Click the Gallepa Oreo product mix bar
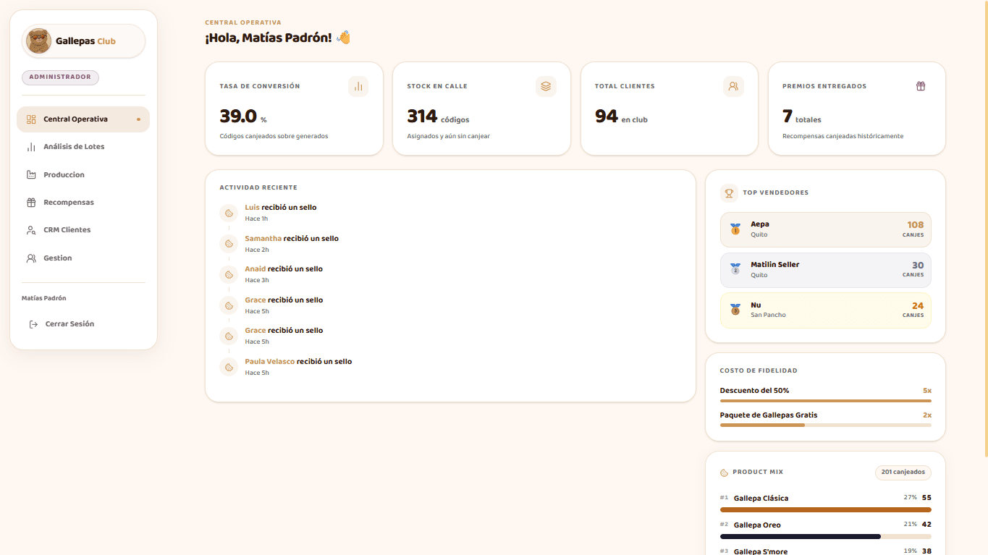The height and width of the screenshot is (555, 988). pyautogui.click(x=825, y=537)
